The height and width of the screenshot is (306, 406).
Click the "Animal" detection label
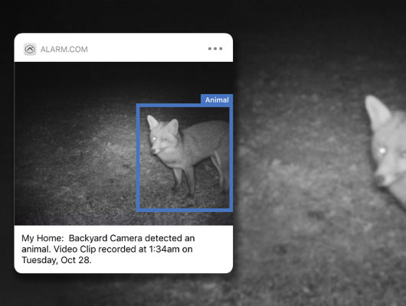[x=217, y=99]
